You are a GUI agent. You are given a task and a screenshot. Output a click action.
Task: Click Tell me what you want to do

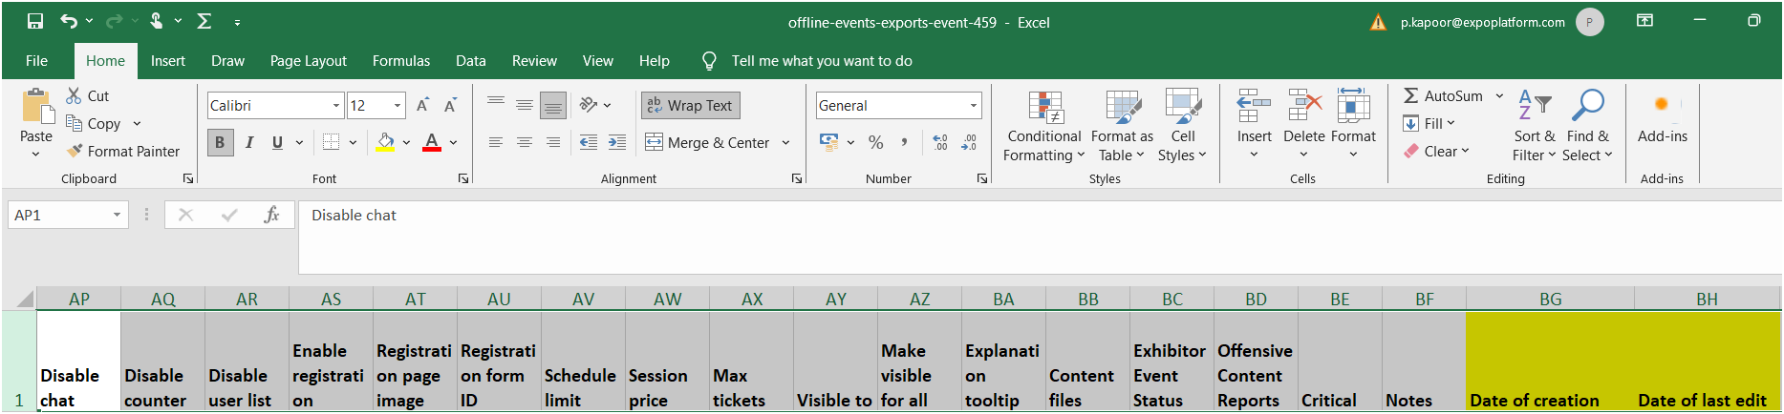pyautogui.click(x=821, y=60)
